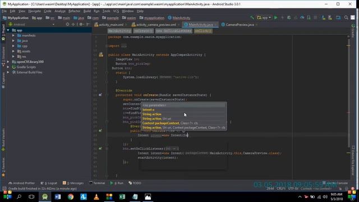Open the 4: Run tool window
This screenshot has height=202, width=359.
[x=117, y=183]
